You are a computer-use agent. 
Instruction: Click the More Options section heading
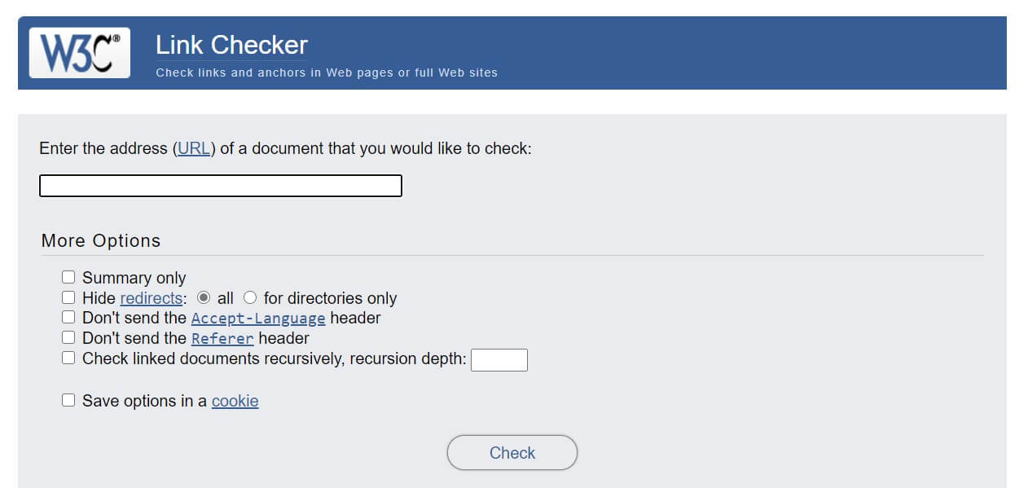pos(101,240)
